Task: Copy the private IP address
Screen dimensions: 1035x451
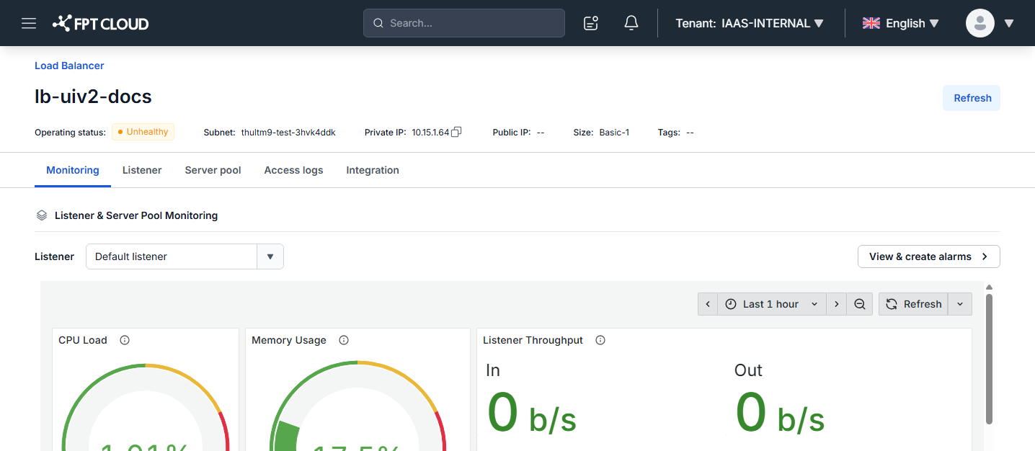Action: [456, 132]
